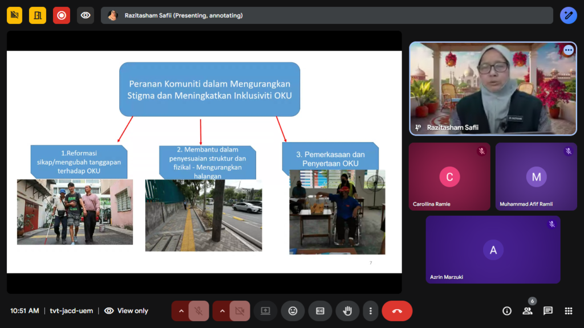Leave the call with red hang-up button
584x328 pixels.
(x=397, y=311)
